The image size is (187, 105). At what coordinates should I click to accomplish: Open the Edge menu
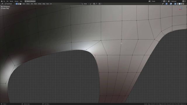point(44,4)
